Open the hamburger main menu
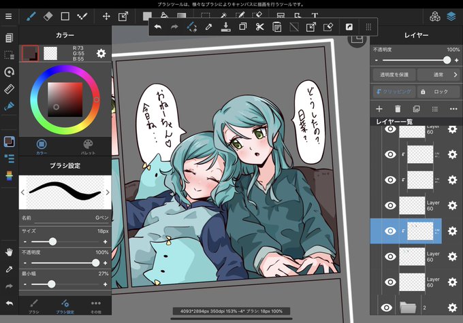 9,16
